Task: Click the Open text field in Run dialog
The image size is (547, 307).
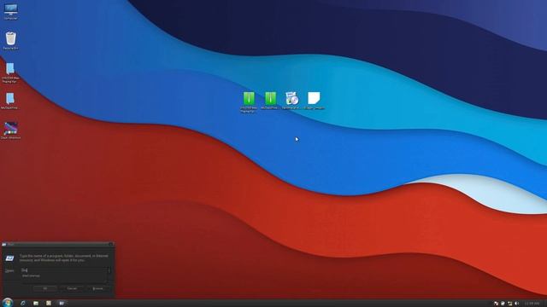Action: 64,270
